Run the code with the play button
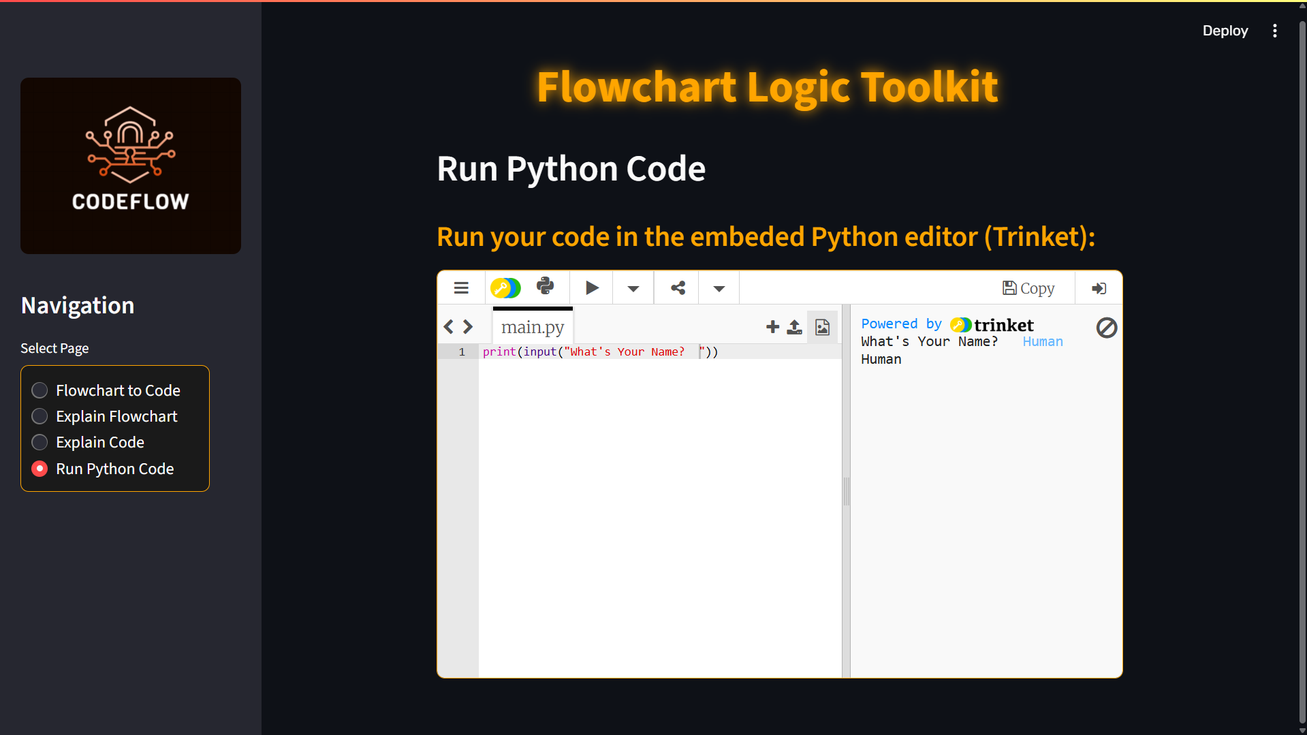Screen dimensions: 1307x735 (x=592, y=288)
